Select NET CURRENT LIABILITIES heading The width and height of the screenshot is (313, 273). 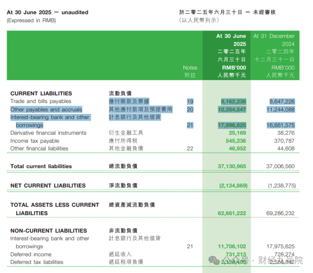(x=48, y=186)
